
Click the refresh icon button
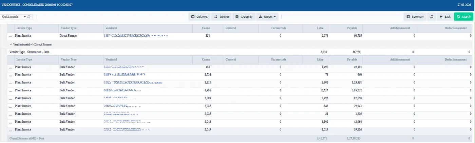click(432, 16)
